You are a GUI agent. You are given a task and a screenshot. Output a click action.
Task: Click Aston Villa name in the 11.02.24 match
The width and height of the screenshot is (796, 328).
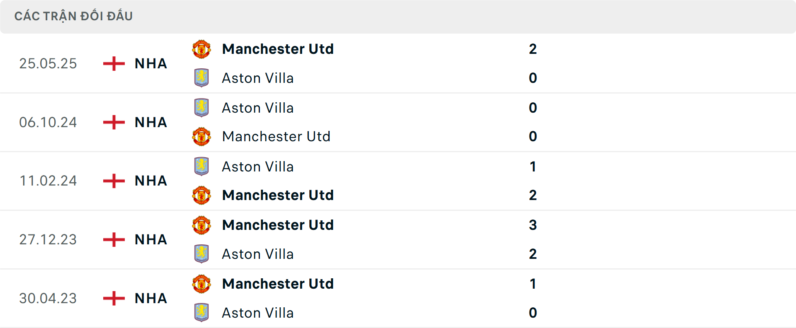[x=258, y=166]
